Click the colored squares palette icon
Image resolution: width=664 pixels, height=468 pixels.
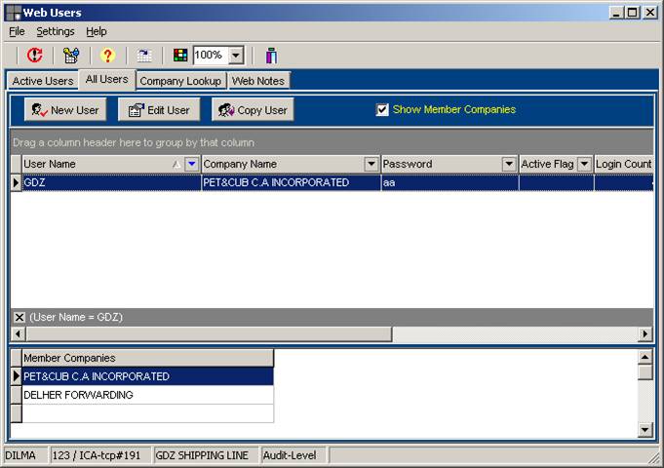[x=180, y=56]
